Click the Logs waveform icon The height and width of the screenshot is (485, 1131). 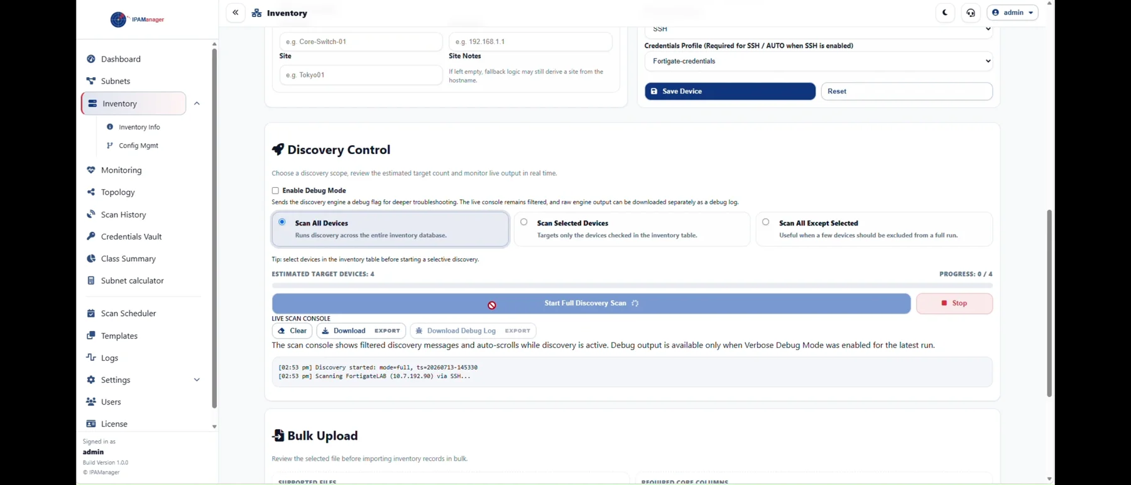pyautogui.click(x=91, y=357)
